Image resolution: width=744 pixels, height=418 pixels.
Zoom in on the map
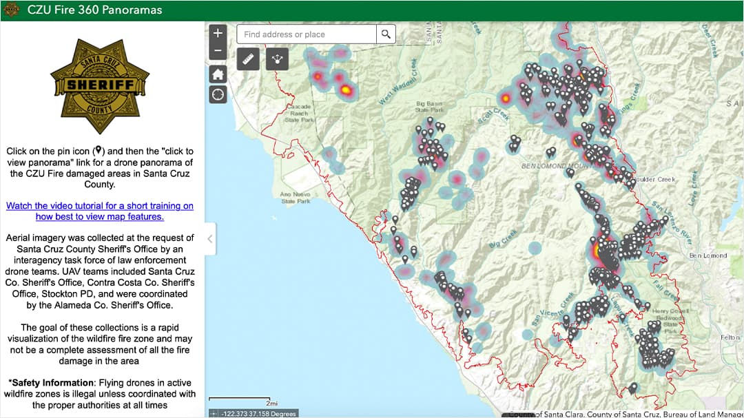[x=218, y=33]
